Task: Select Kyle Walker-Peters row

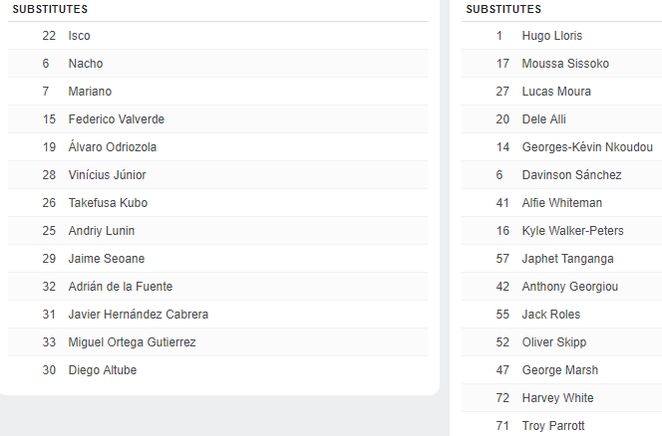Action: [x=573, y=231]
